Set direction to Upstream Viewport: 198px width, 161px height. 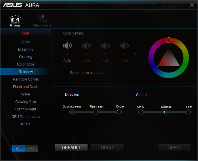pos(96,112)
